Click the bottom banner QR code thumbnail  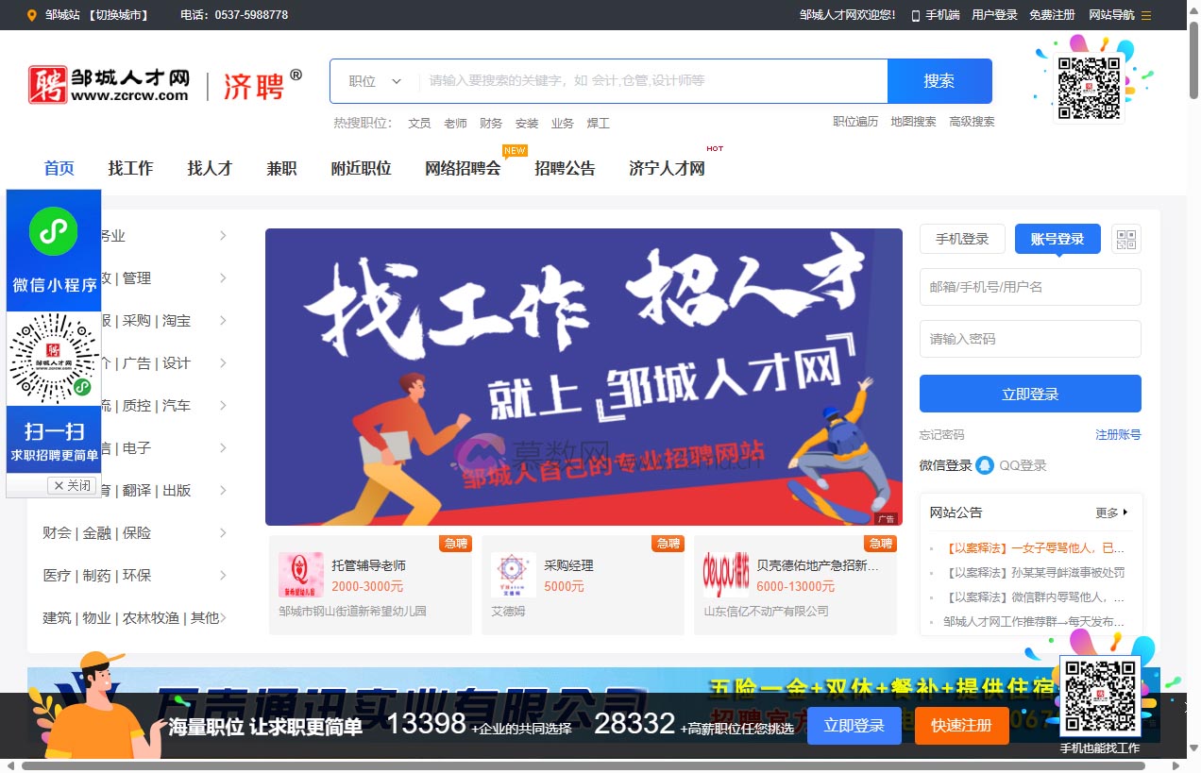point(1100,696)
